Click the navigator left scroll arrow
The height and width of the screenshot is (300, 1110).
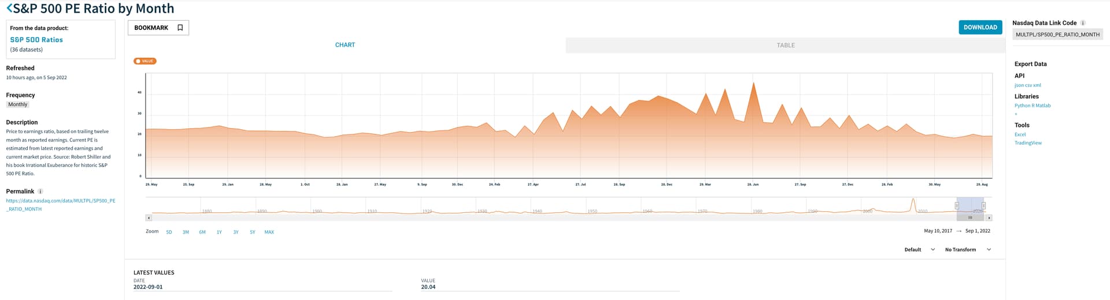tap(149, 218)
